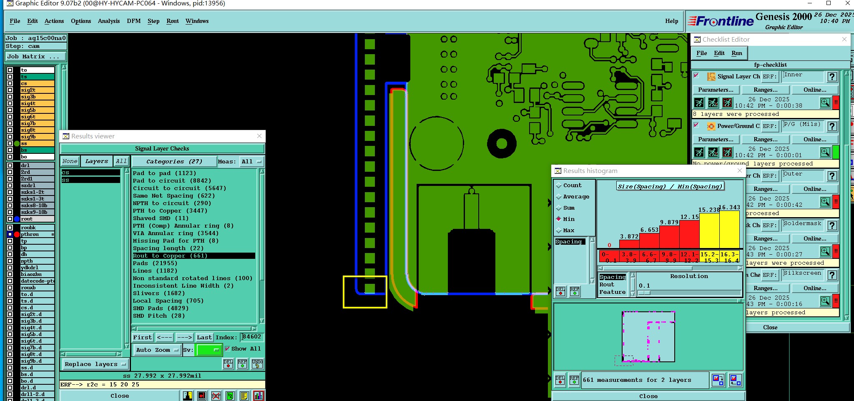Click Parameters... button for Signal Layer Check
The height and width of the screenshot is (401, 854).
[x=716, y=90]
